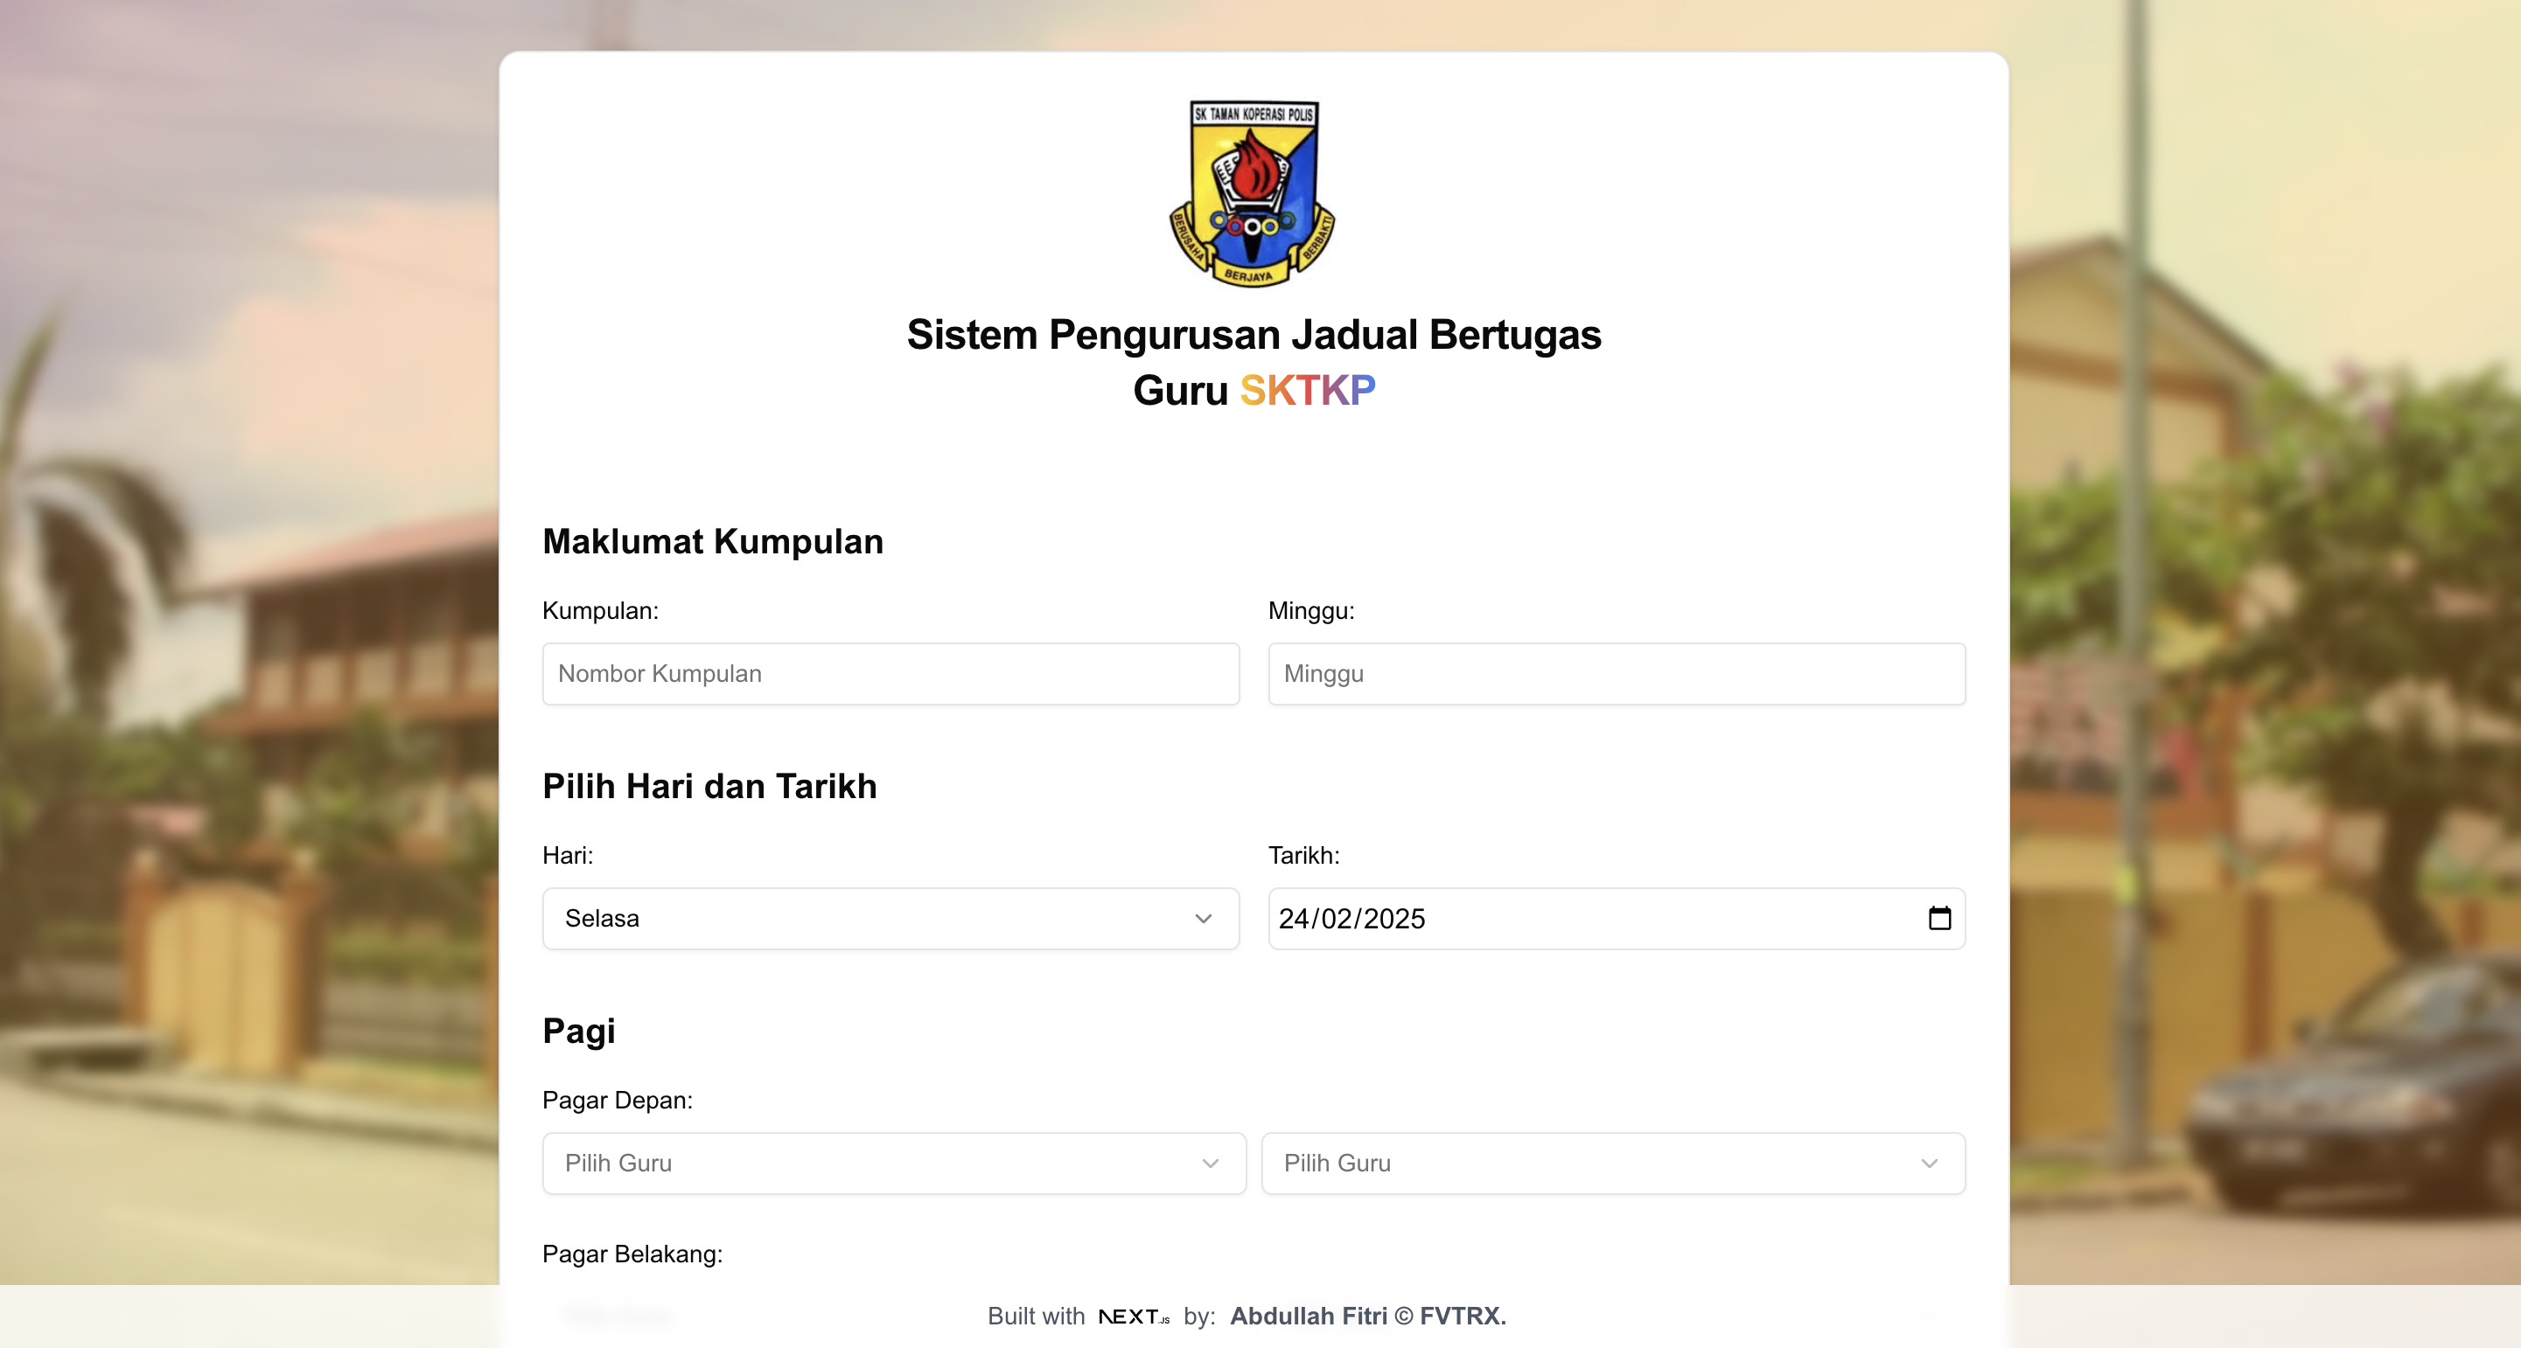Open the calendar picker icon in Tarikh
Image resolution: width=2521 pixels, height=1348 pixels.
tap(1938, 918)
